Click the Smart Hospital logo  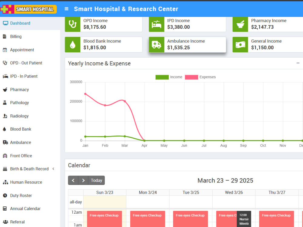[28, 9]
